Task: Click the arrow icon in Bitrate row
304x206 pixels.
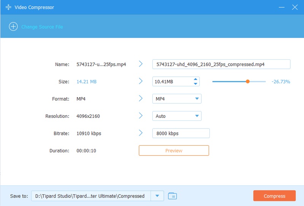Action: pos(141,133)
